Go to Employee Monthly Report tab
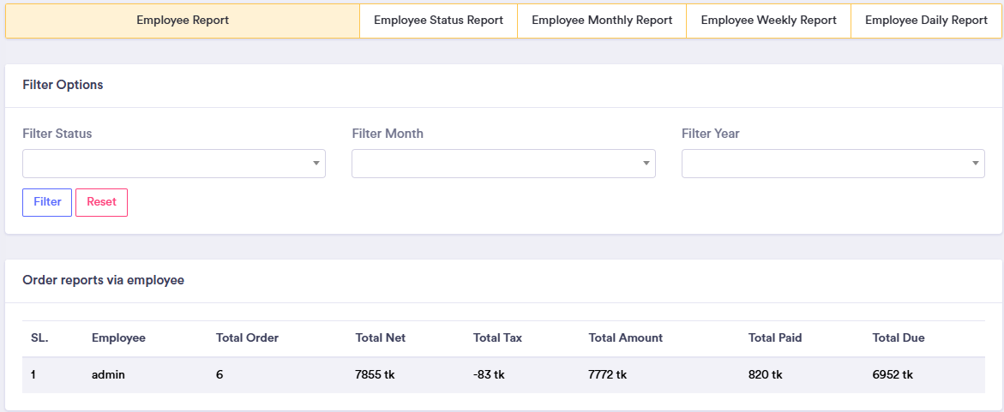 [602, 21]
